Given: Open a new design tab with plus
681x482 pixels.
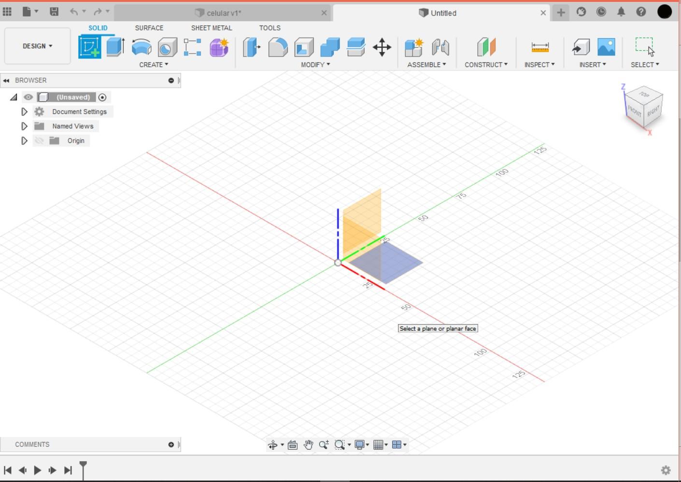Looking at the screenshot, I should pos(561,13).
